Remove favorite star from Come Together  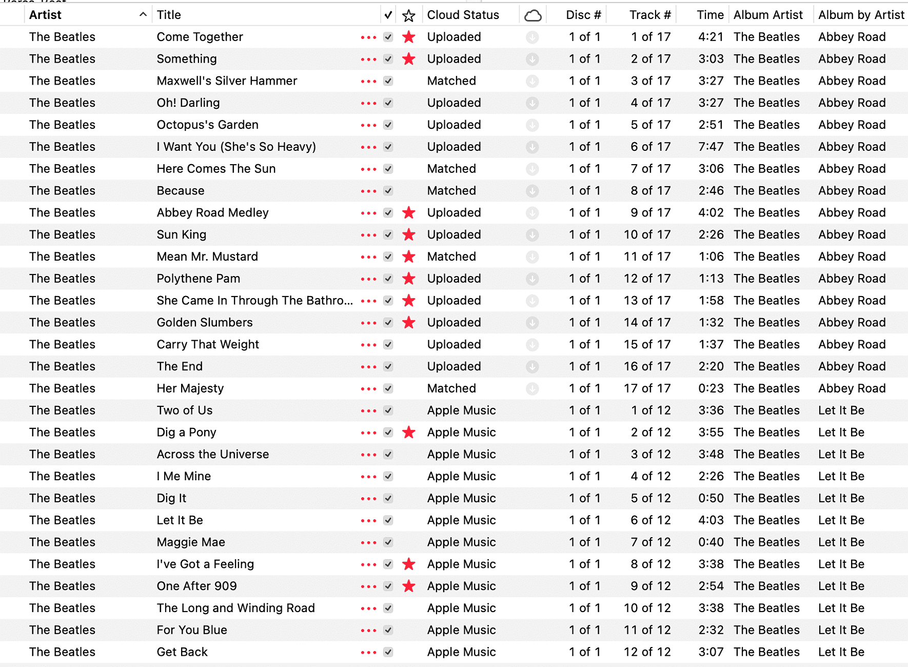click(x=409, y=37)
